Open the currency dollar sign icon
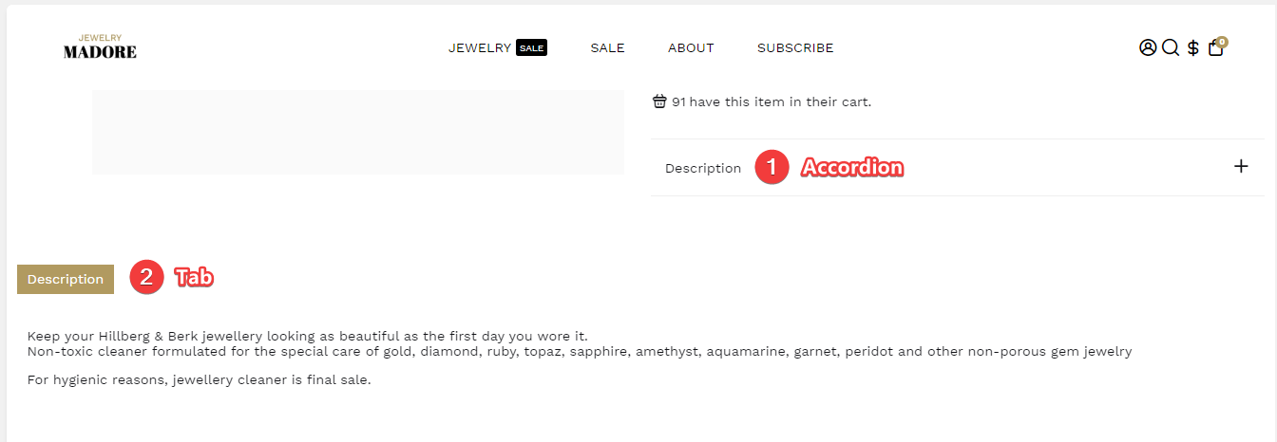The height and width of the screenshot is (442, 1277). click(x=1193, y=48)
